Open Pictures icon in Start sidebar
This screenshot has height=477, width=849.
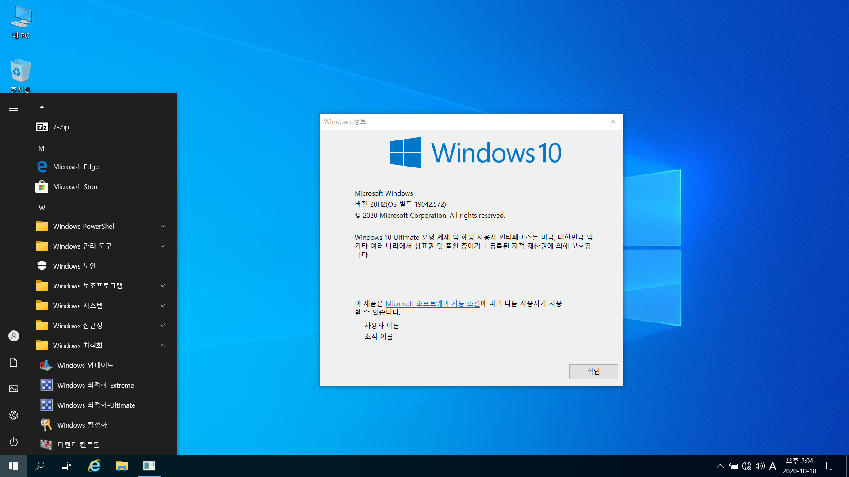pyautogui.click(x=14, y=389)
